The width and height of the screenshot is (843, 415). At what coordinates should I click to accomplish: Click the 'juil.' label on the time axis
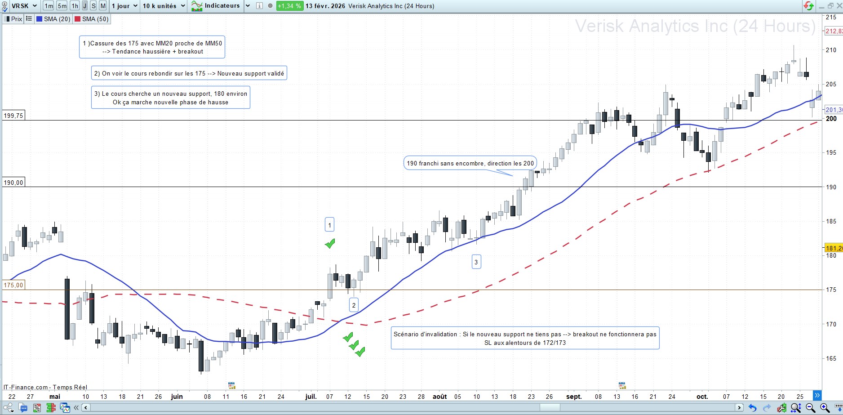(311, 397)
